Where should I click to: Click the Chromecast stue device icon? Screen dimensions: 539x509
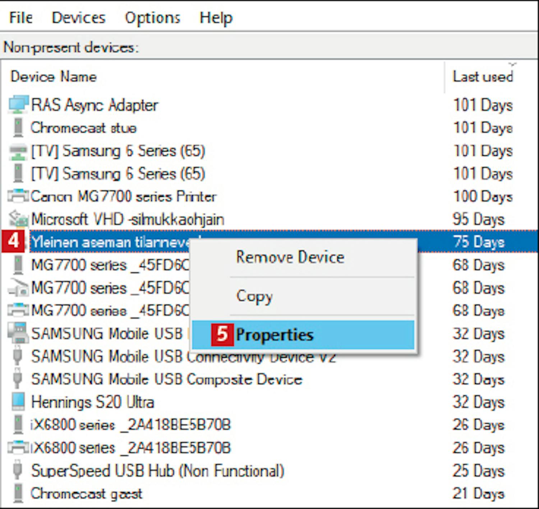[18, 128]
